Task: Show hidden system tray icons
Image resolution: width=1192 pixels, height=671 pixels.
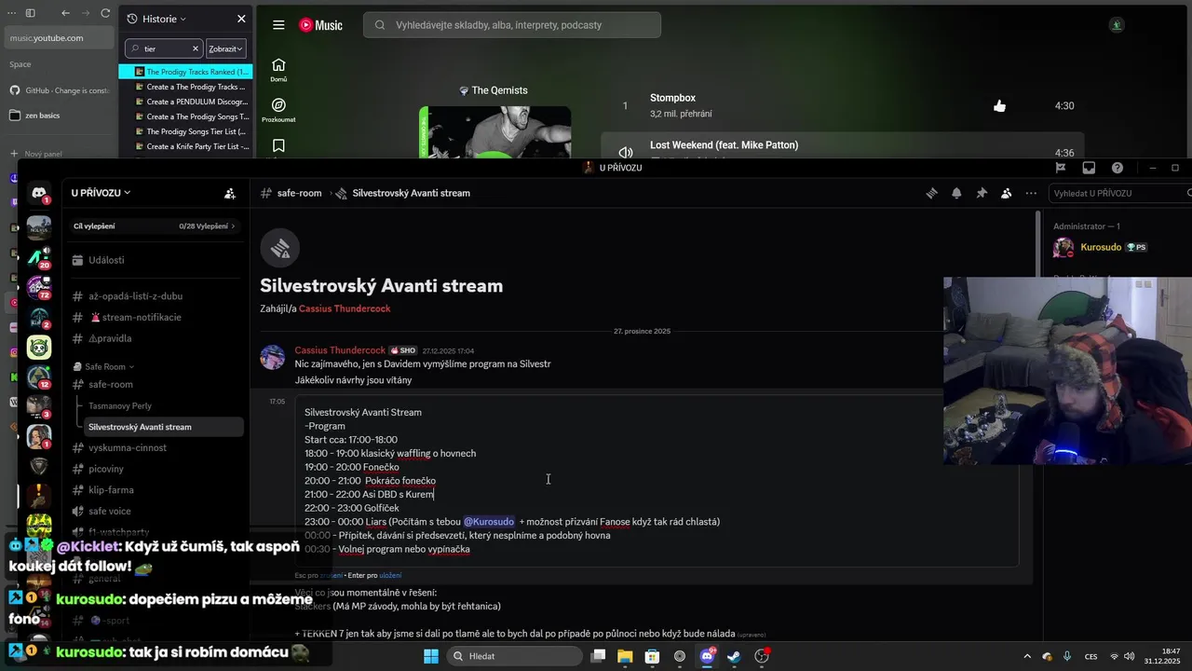Action: coord(1027,656)
